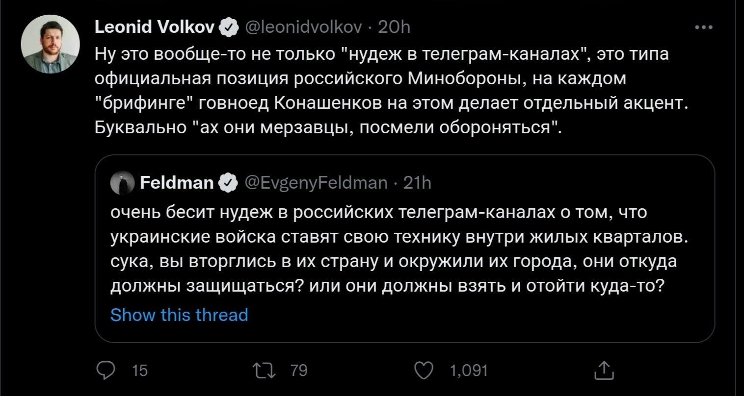Image resolution: width=744 pixels, height=396 pixels.
Task: Open the three-dot more options menu
Action: (x=704, y=28)
